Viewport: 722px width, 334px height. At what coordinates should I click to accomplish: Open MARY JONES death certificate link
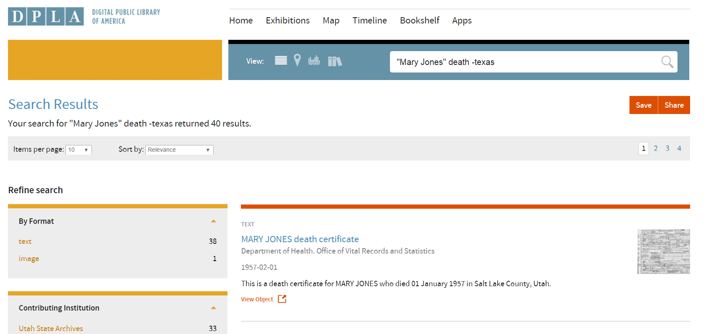[x=300, y=239]
